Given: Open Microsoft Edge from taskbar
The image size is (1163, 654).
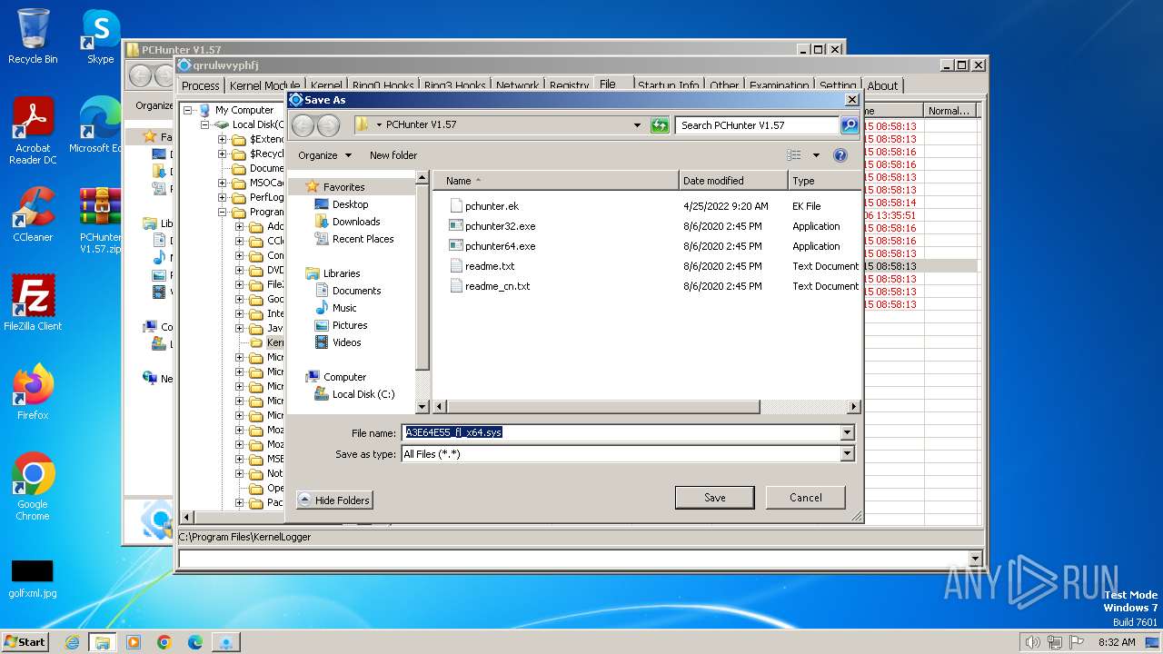Looking at the screenshot, I should [x=194, y=641].
